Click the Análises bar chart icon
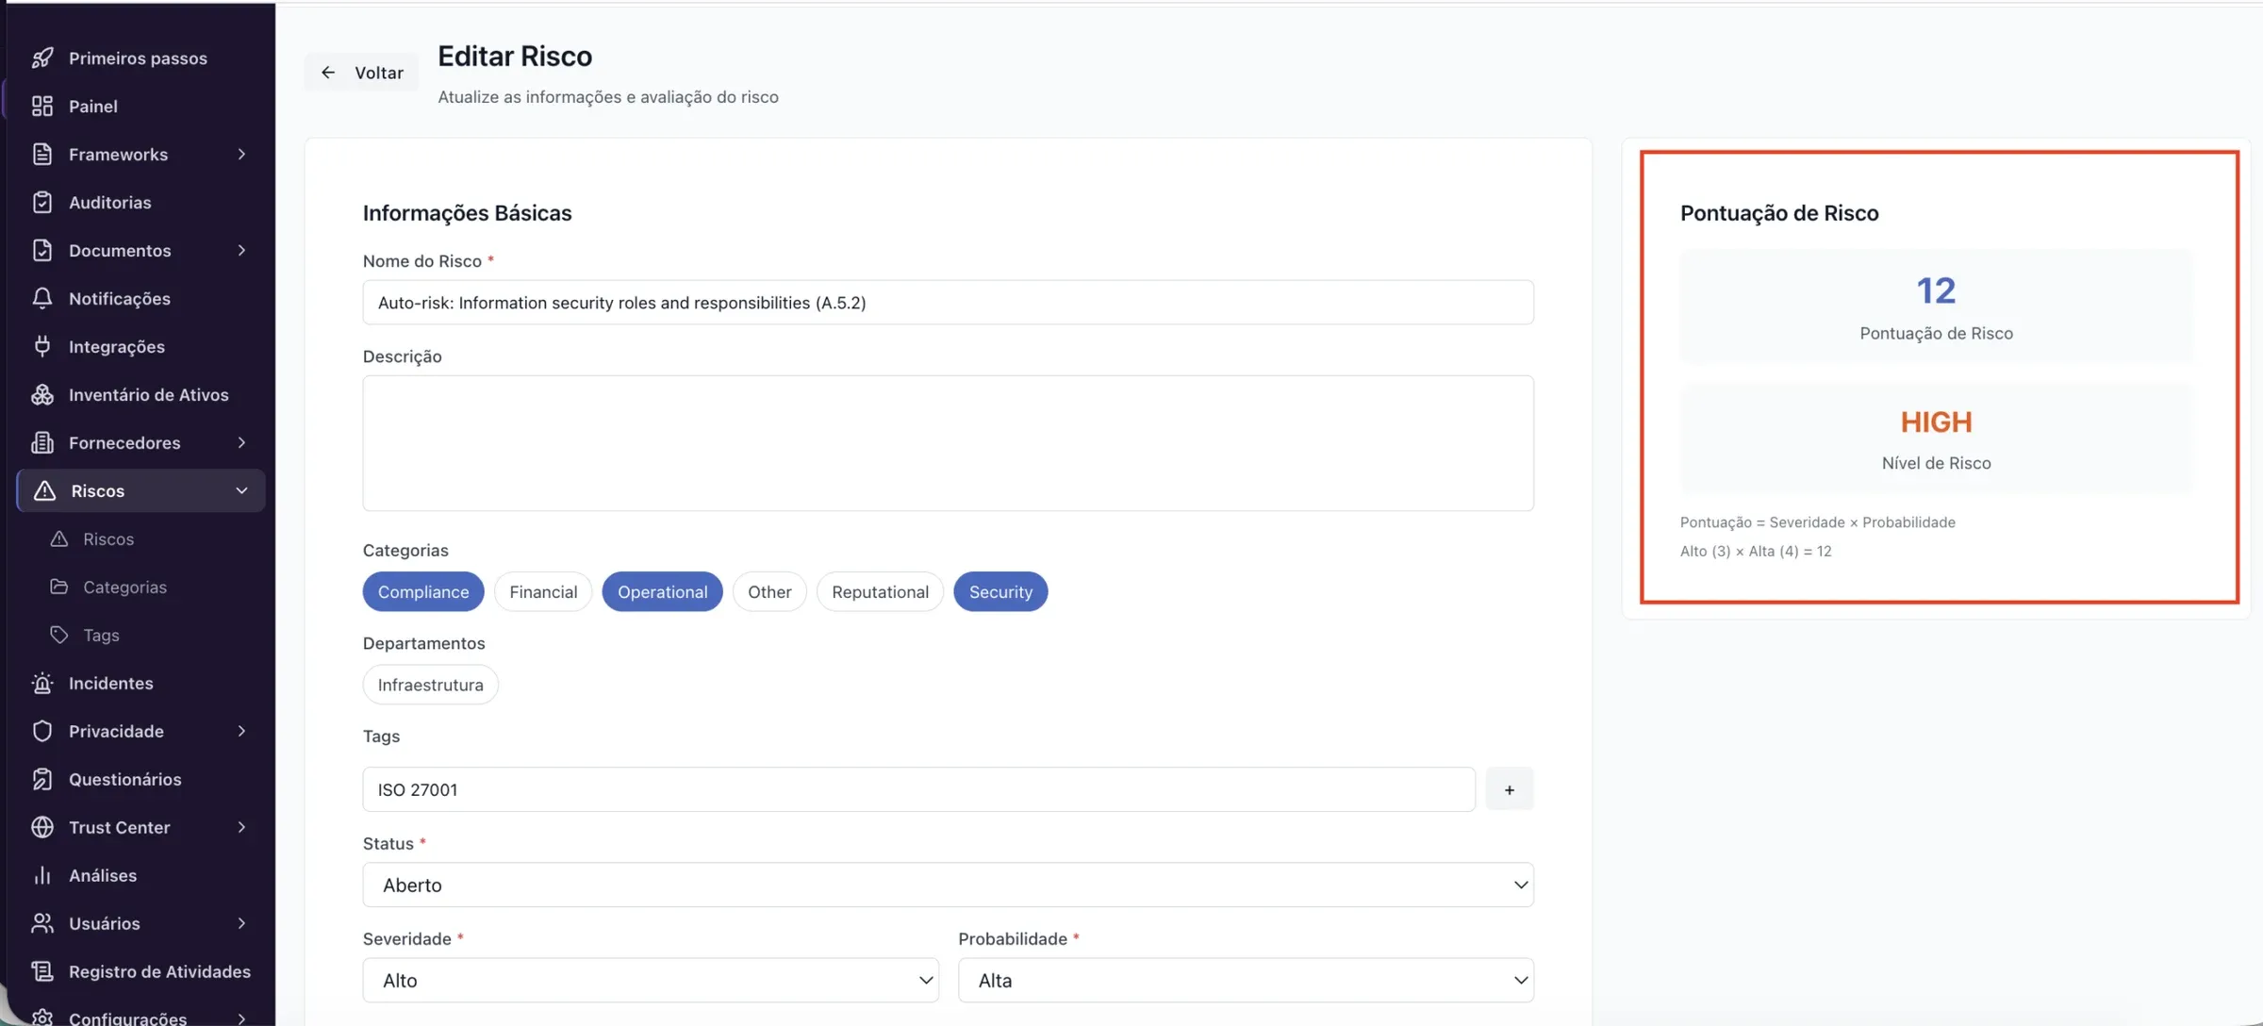Screen dimensions: 2263x1026 pos(42,876)
